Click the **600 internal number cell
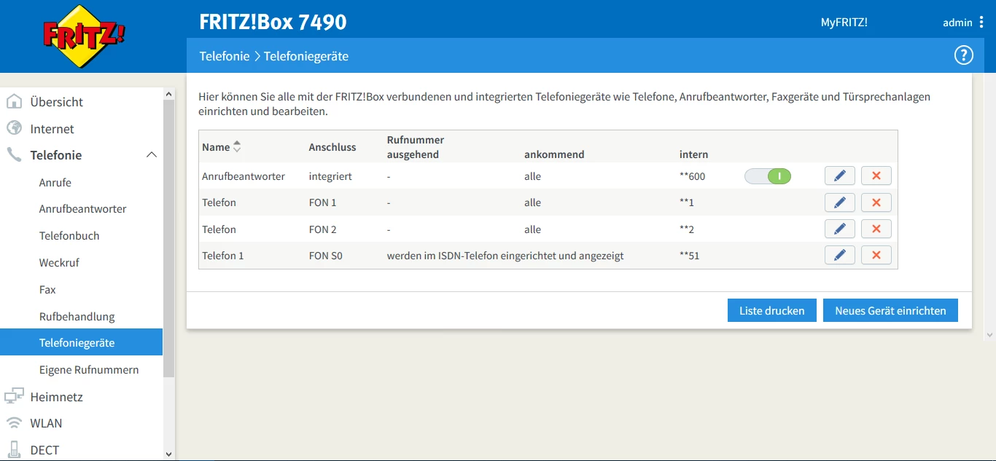Screen dimensions: 996x461 (x=692, y=176)
